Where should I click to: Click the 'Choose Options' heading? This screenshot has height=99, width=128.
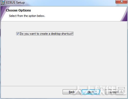tap(18, 10)
